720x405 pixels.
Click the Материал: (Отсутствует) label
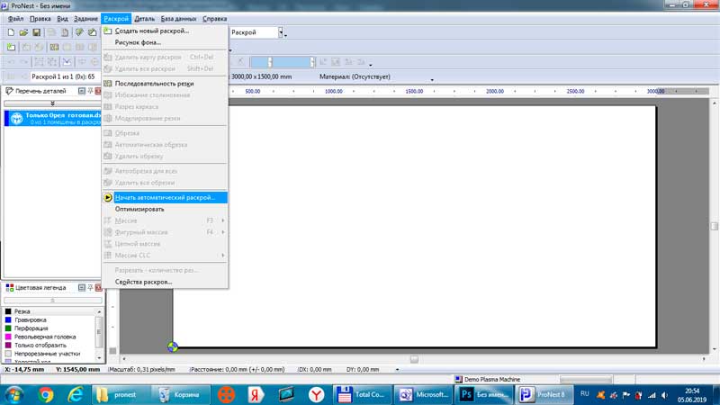(355, 76)
